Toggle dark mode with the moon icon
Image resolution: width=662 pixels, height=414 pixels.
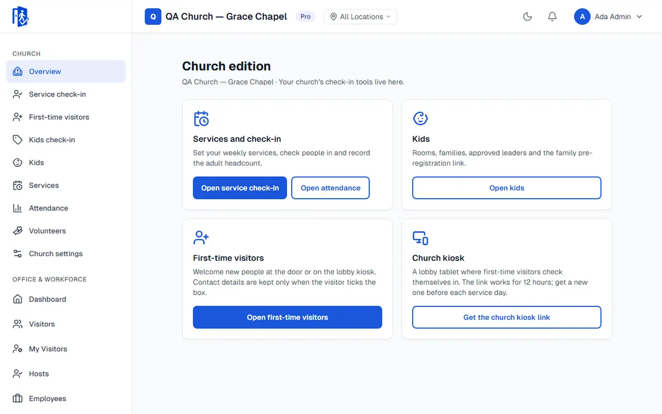(x=527, y=17)
